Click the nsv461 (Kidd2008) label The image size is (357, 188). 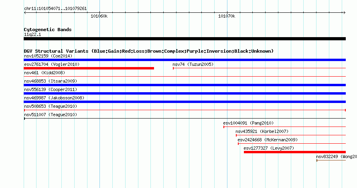[x=45, y=73]
